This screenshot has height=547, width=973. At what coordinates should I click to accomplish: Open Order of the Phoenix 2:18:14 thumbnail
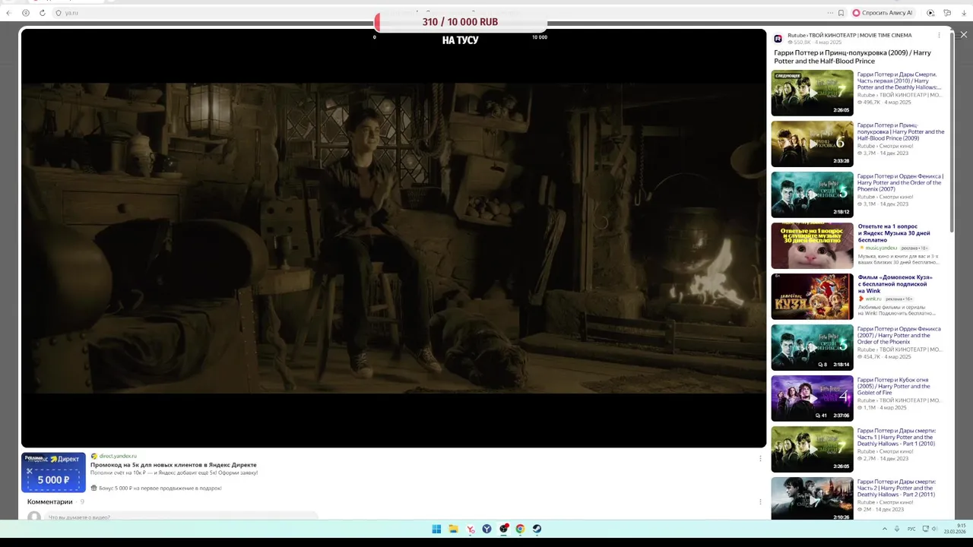[812, 347]
